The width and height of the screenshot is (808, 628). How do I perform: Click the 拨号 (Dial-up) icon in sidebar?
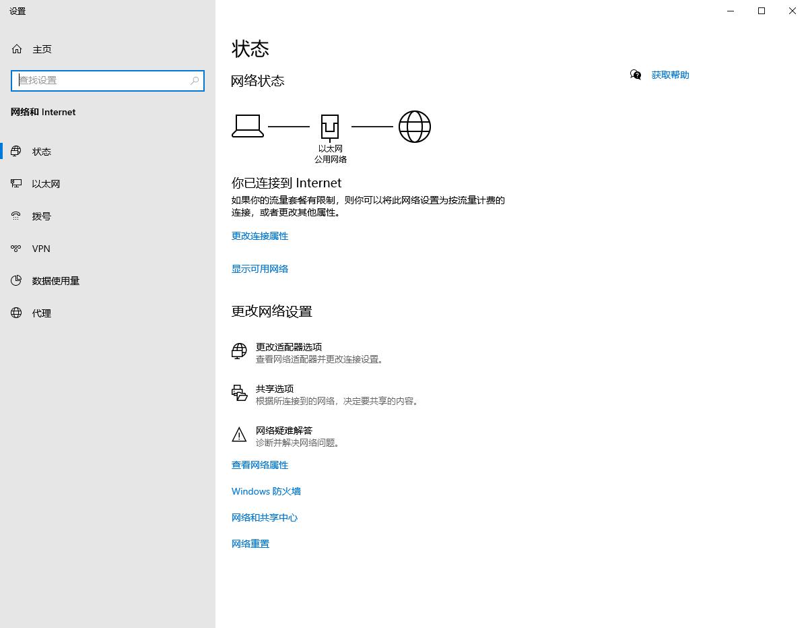[16, 216]
